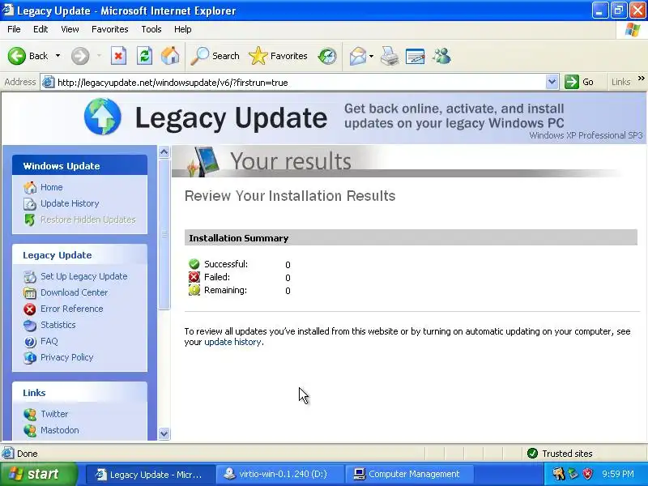Click the Restore Hidden Updates green arrow icon

[x=30, y=220]
